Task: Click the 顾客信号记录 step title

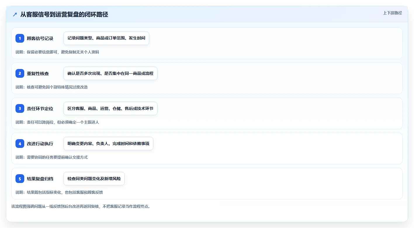Action: 40,38
